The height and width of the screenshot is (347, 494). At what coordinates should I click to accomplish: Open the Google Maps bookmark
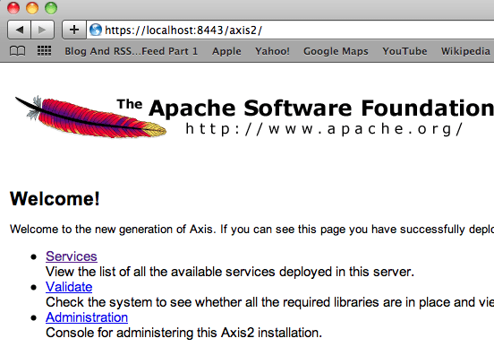click(x=336, y=51)
